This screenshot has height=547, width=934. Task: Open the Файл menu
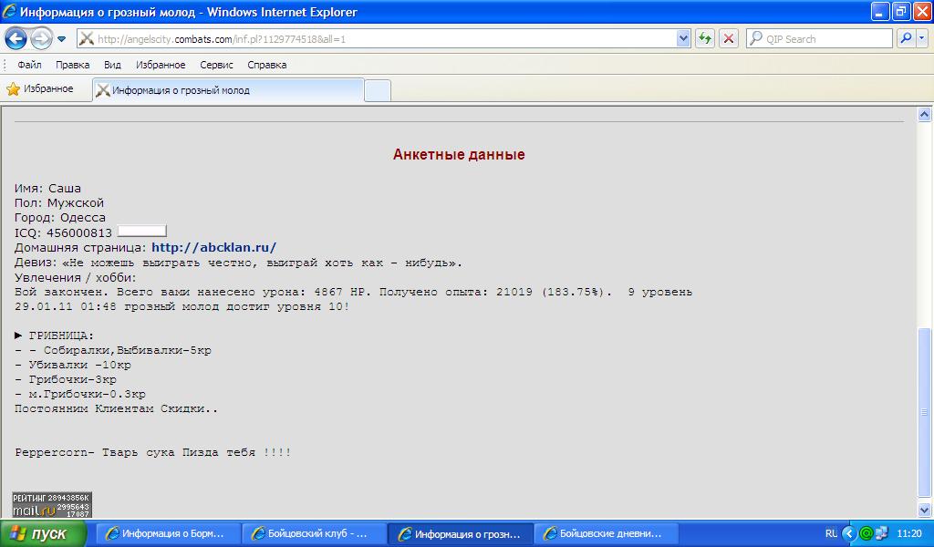click(x=29, y=65)
